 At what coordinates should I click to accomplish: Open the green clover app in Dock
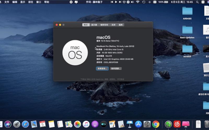click(x=168, y=124)
